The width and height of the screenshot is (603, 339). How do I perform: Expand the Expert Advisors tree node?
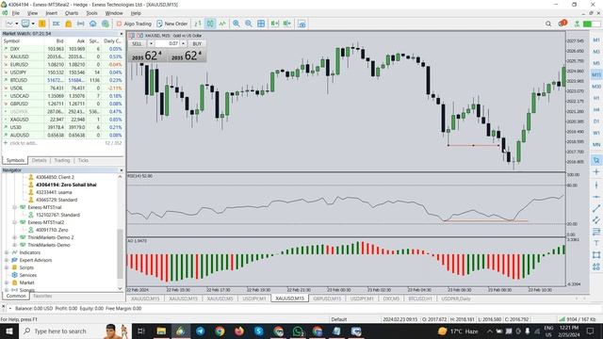[7, 260]
